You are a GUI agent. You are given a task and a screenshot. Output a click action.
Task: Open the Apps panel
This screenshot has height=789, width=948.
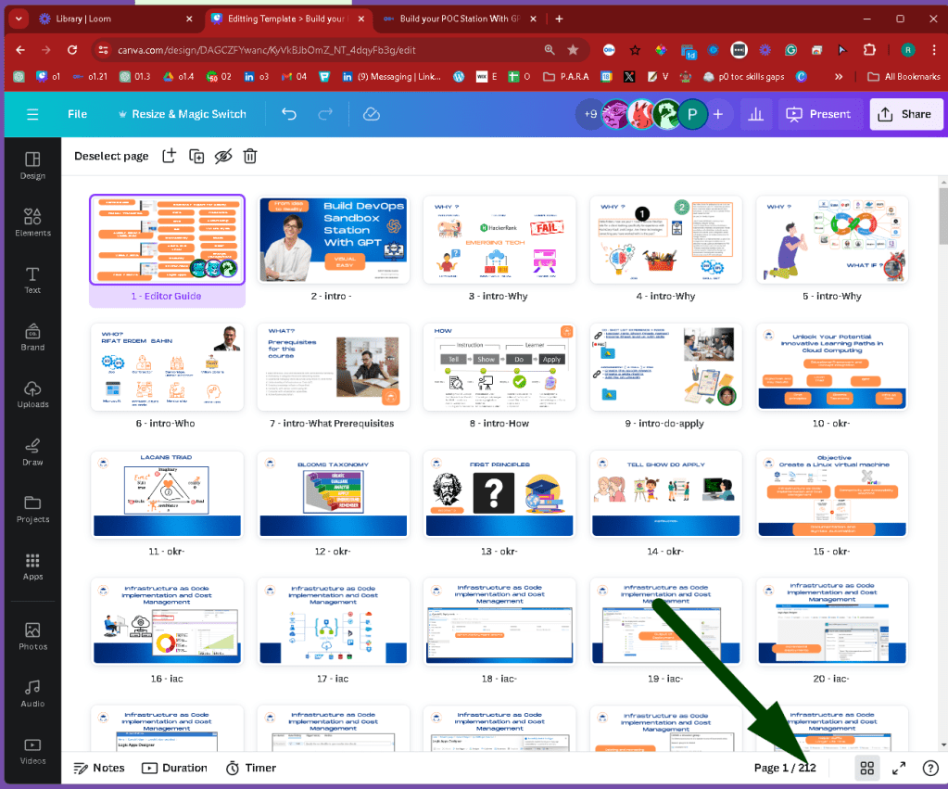pyautogui.click(x=32, y=566)
